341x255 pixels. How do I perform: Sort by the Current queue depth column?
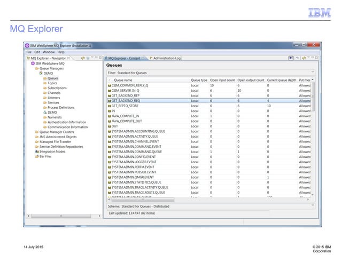[x=282, y=80]
